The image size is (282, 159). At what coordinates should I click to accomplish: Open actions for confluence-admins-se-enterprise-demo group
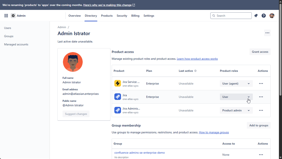click(x=261, y=154)
